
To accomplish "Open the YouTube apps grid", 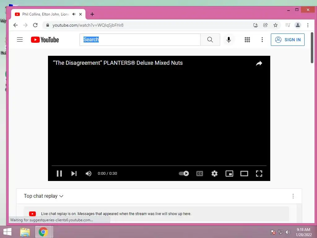I will pos(247,40).
